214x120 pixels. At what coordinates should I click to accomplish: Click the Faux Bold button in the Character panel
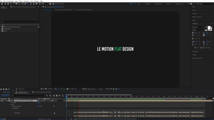(195, 48)
